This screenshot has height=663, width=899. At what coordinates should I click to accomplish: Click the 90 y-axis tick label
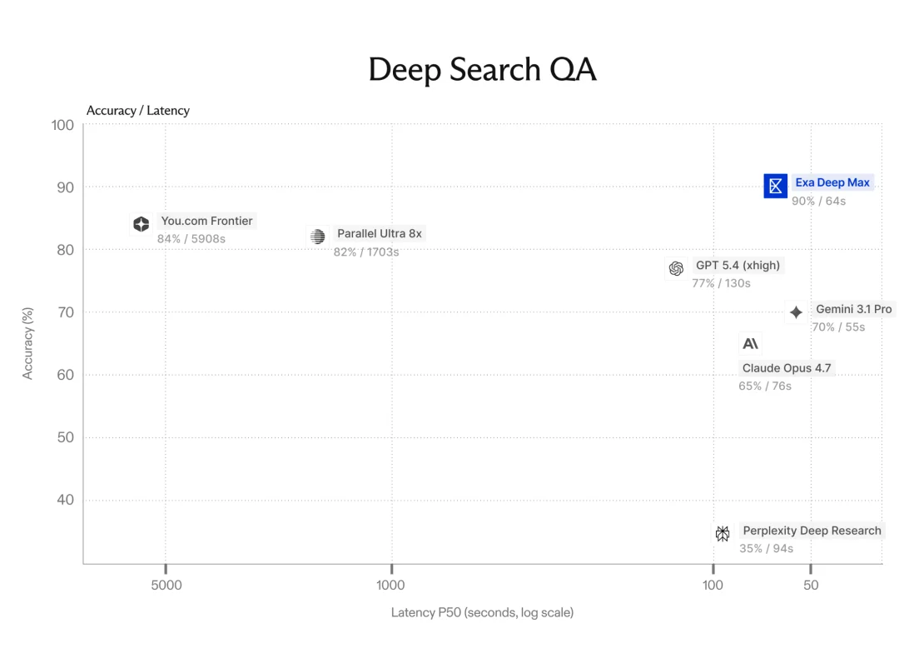[x=66, y=187]
